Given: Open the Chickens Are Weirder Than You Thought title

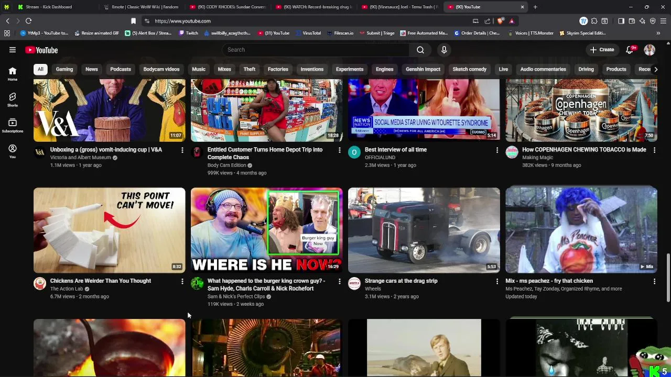Looking at the screenshot, I should (x=101, y=281).
